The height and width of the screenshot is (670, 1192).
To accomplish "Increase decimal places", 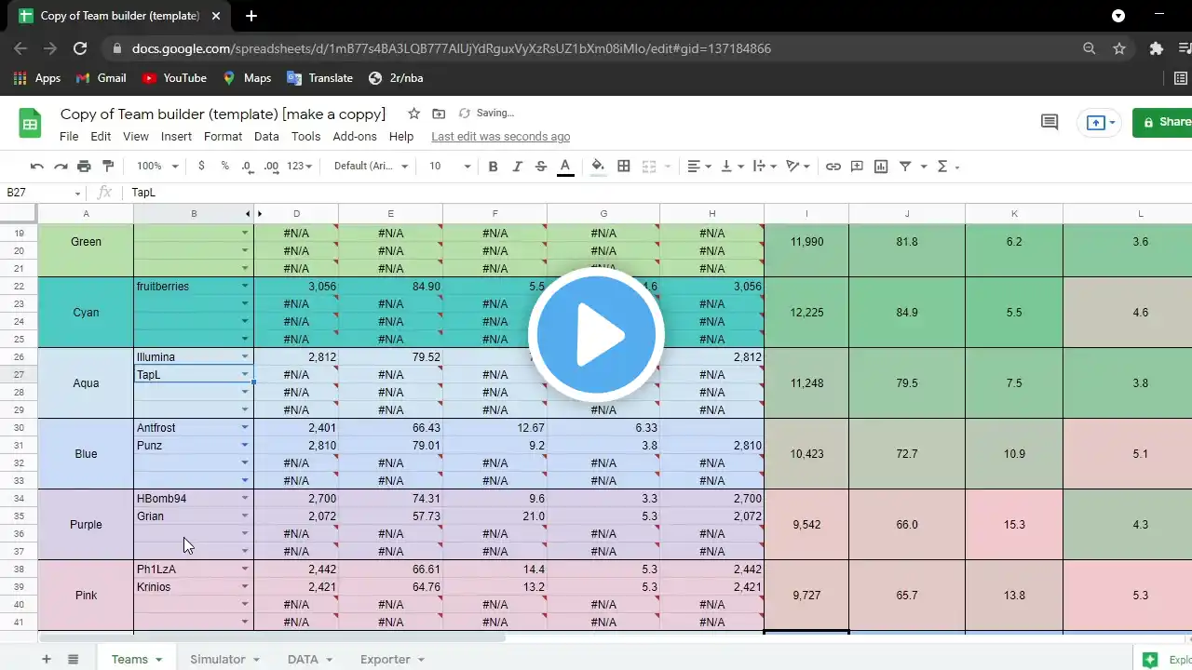I will click(271, 167).
